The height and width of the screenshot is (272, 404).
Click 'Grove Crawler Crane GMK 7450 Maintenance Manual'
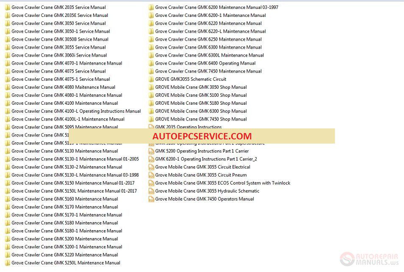208,71
